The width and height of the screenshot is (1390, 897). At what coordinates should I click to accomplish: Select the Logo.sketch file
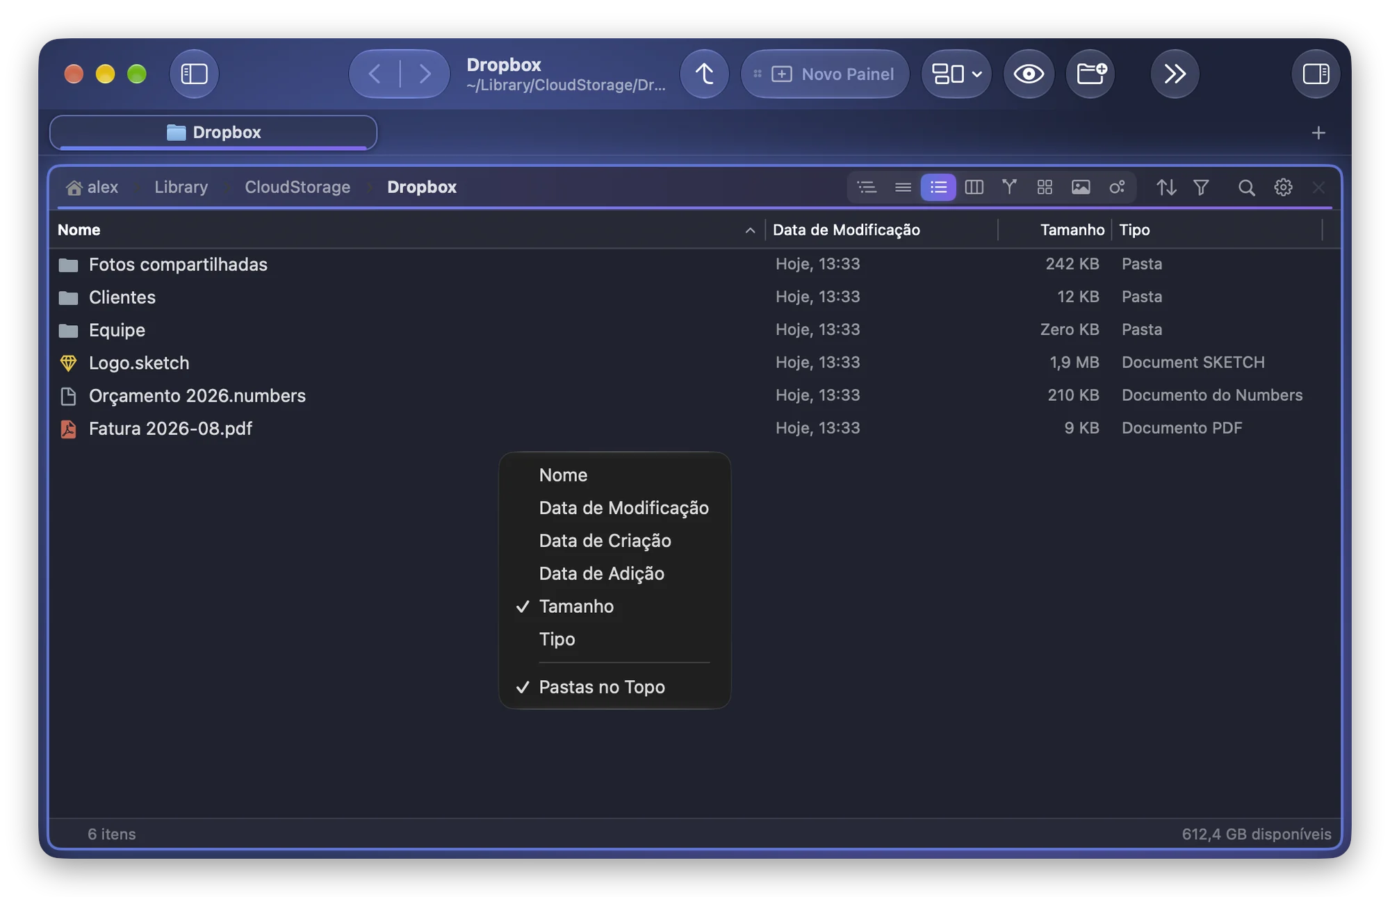(x=694, y=363)
